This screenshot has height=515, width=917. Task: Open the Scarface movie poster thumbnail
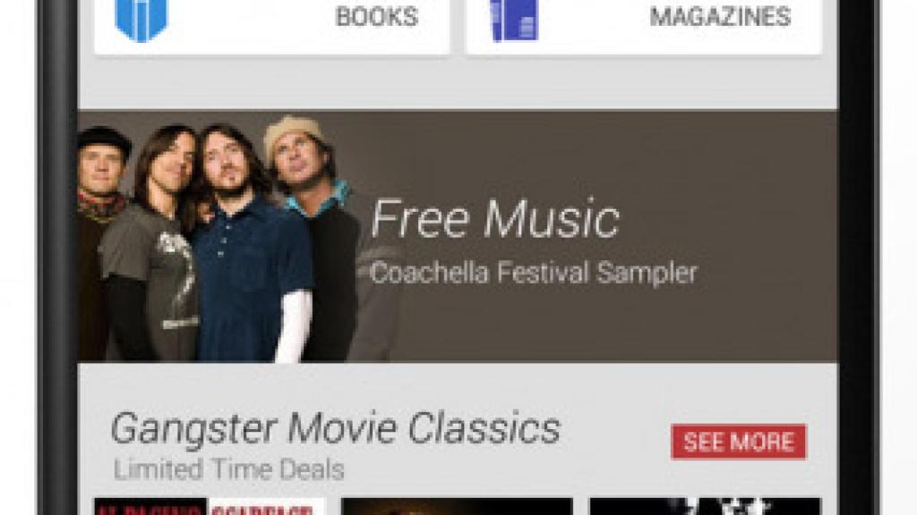pos(210,506)
